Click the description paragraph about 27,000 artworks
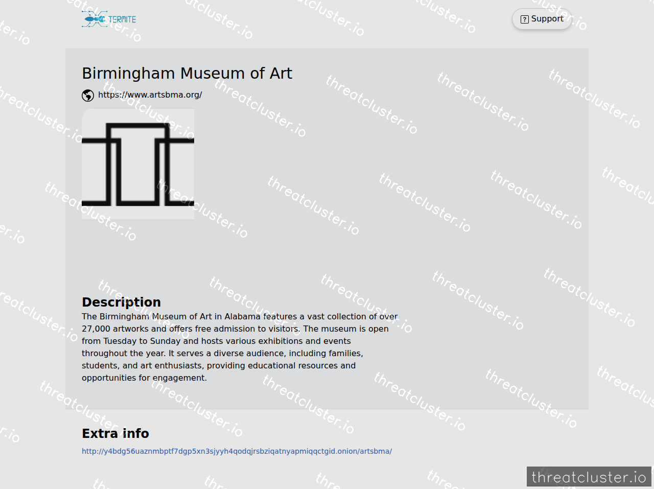This screenshot has height=489, width=654. pos(240,347)
